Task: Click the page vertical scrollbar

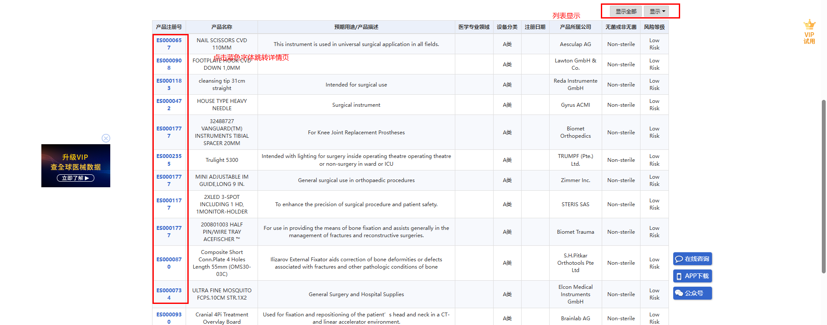Action: [x=824, y=186]
